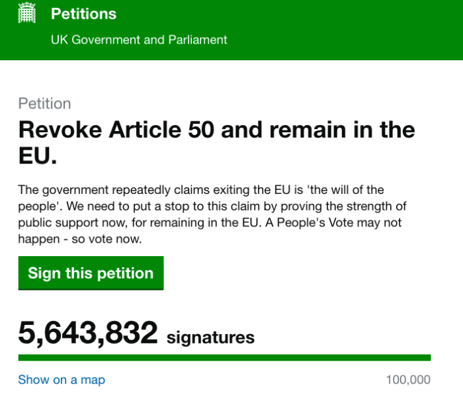Viewport: 463px width, 395px height.
Task: Click the empty green header banner area
Action: [x=344, y=30]
